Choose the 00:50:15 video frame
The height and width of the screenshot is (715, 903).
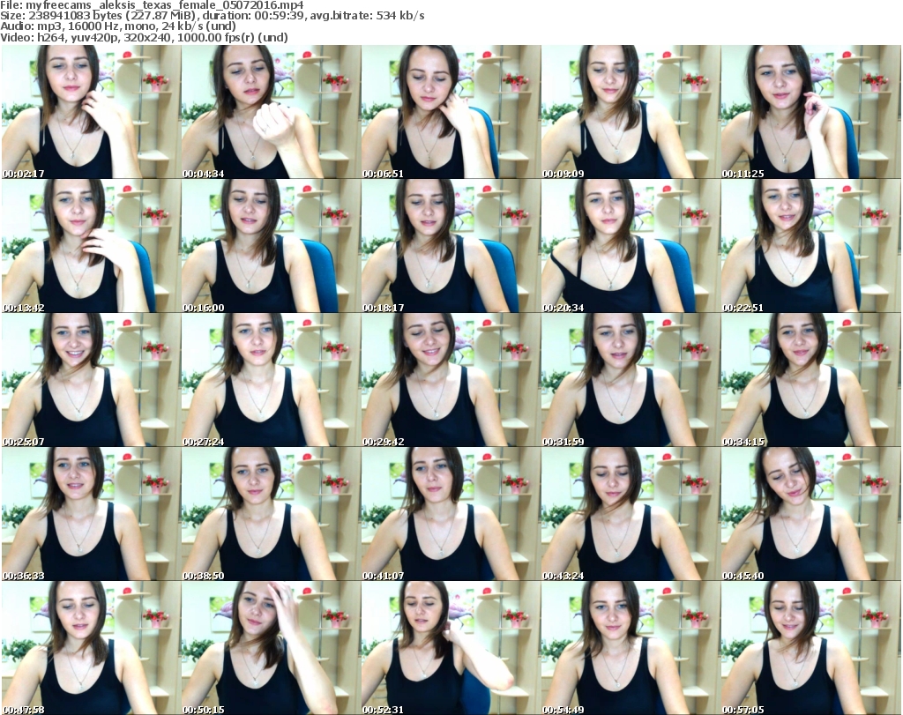[272, 648]
